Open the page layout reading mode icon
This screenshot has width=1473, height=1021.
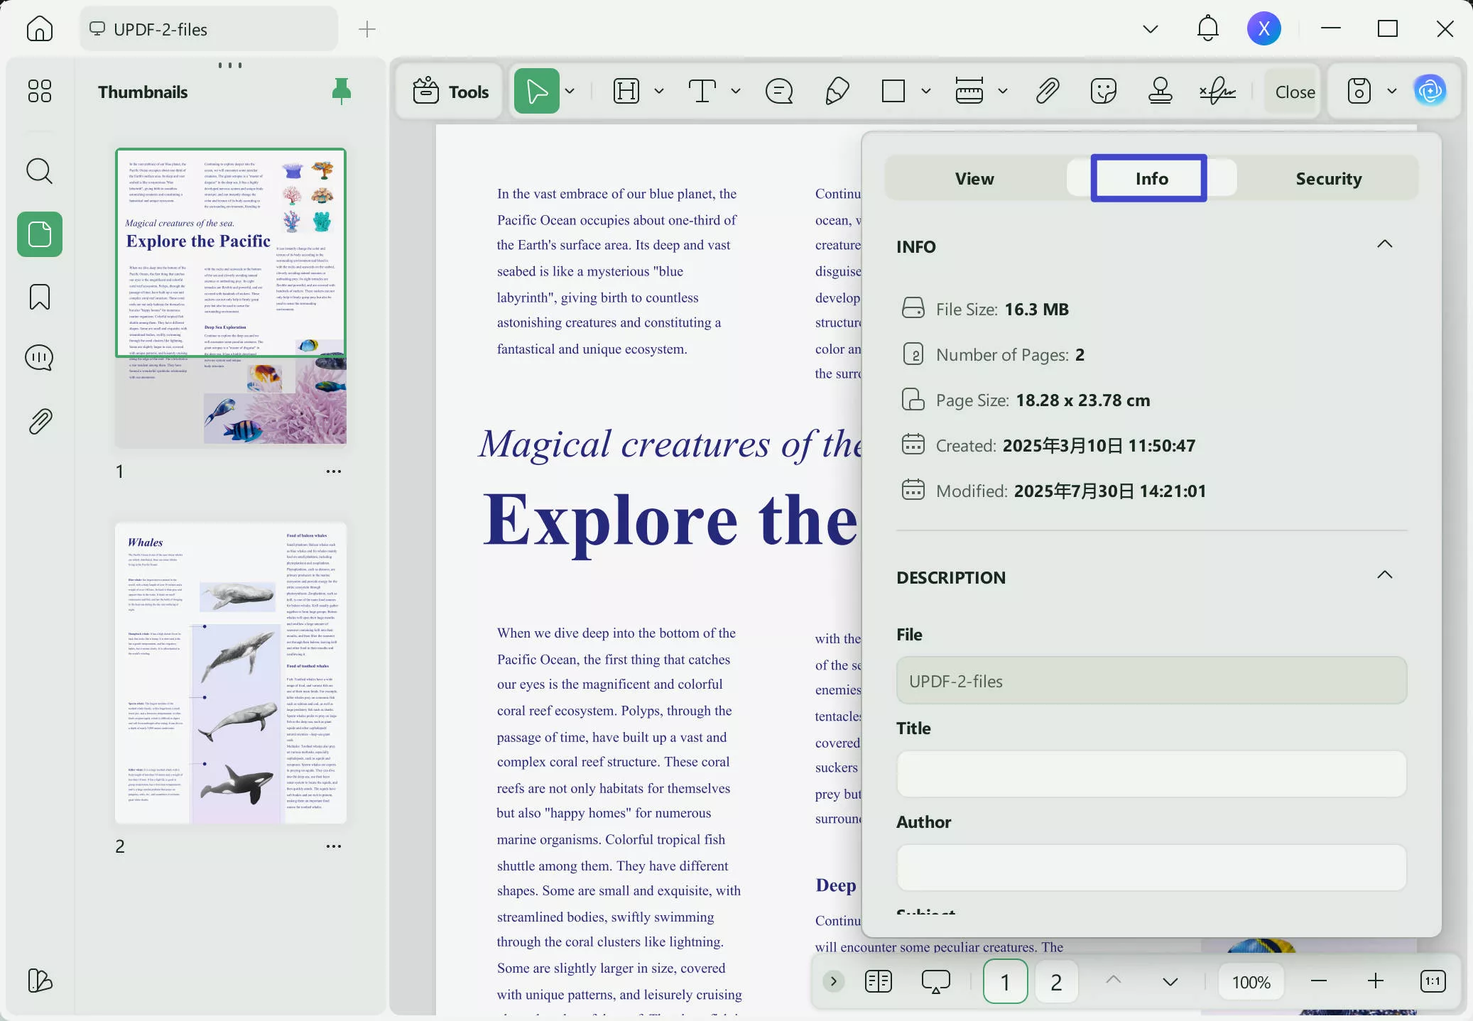(879, 981)
